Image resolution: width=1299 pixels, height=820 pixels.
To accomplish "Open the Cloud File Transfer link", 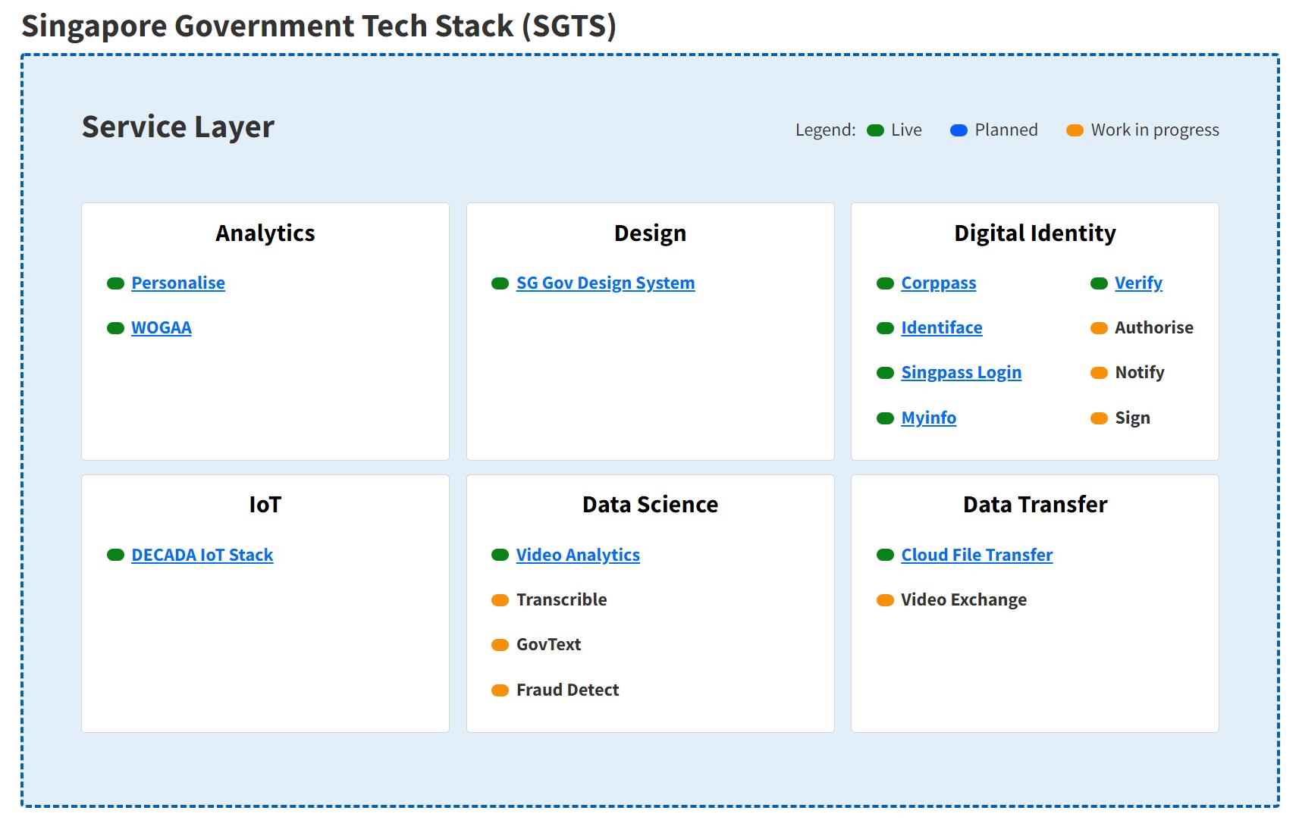I will pyautogui.click(x=977, y=555).
